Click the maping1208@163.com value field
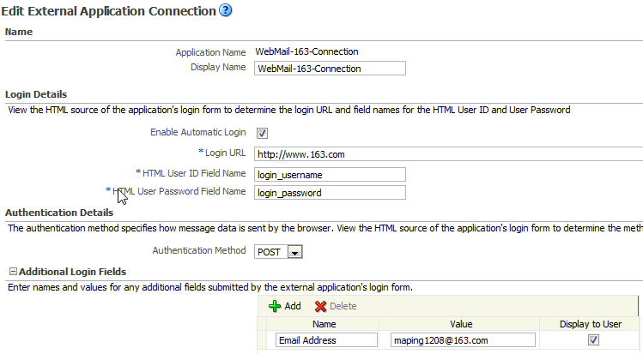Screen dimensions: 643x354 point(463,340)
